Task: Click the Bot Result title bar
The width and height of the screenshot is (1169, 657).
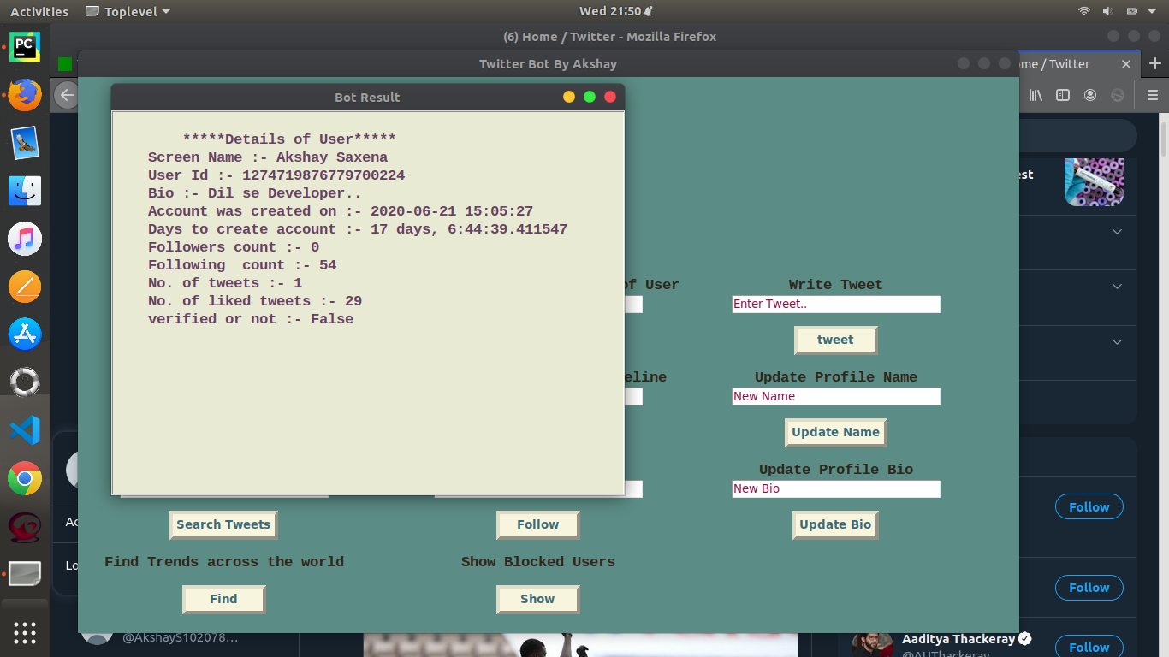Action: click(x=367, y=97)
